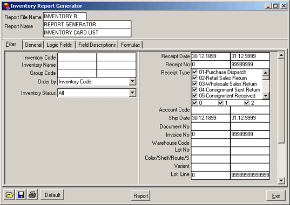Toggle the checkbox labeled 2
The height and width of the screenshot is (205, 290).
pyautogui.click(x=247, y=103)
